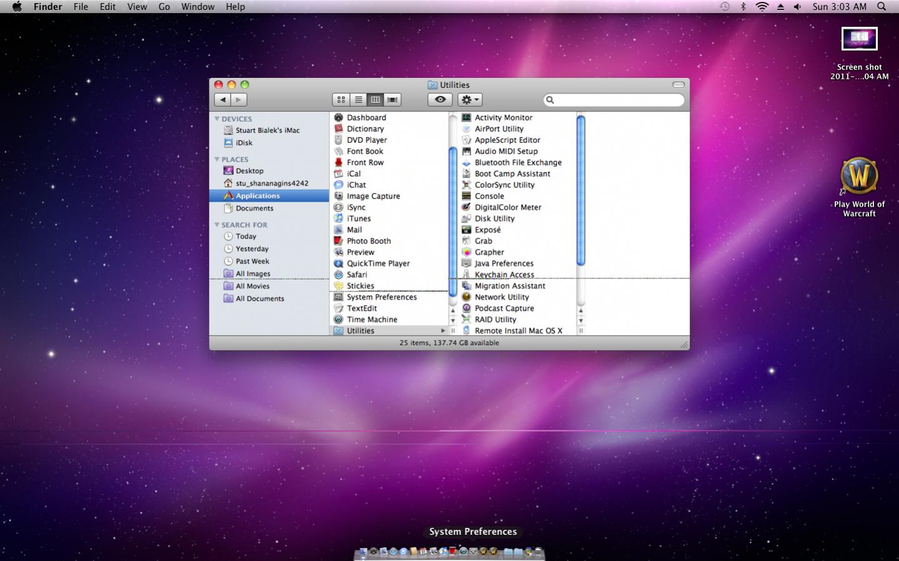Select the Disk Utility icon
Screen dimensions: 899x561
click(466, 218)
